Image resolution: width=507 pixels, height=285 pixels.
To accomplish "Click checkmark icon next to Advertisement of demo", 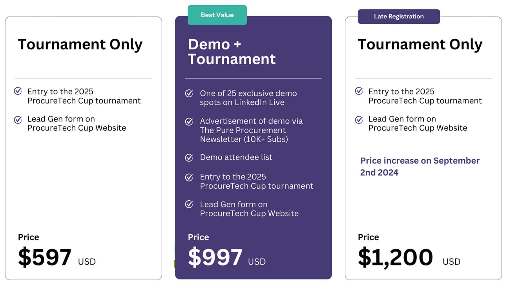I will [189, 121].
